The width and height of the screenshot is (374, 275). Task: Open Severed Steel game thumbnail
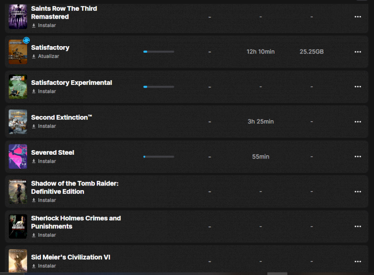(18, 157)
